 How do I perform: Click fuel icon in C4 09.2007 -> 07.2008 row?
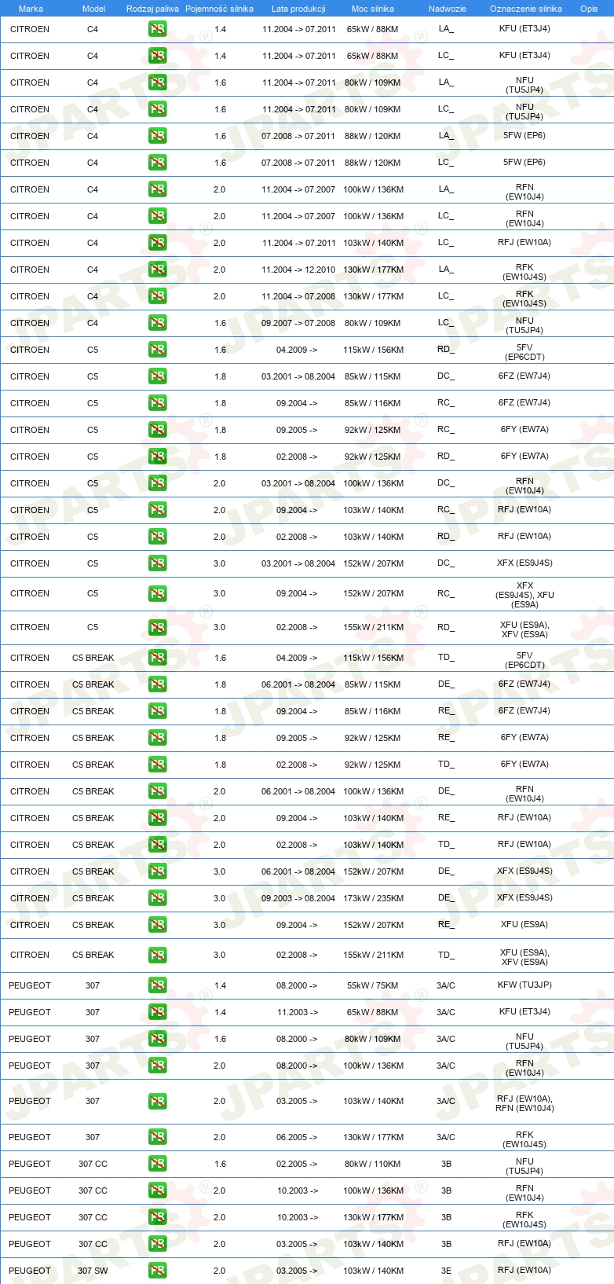(x=158, y=323)
